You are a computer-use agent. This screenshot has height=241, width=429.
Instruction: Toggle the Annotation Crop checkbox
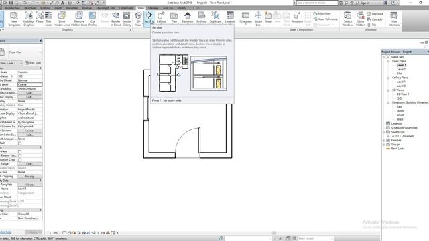click(19, 160)
